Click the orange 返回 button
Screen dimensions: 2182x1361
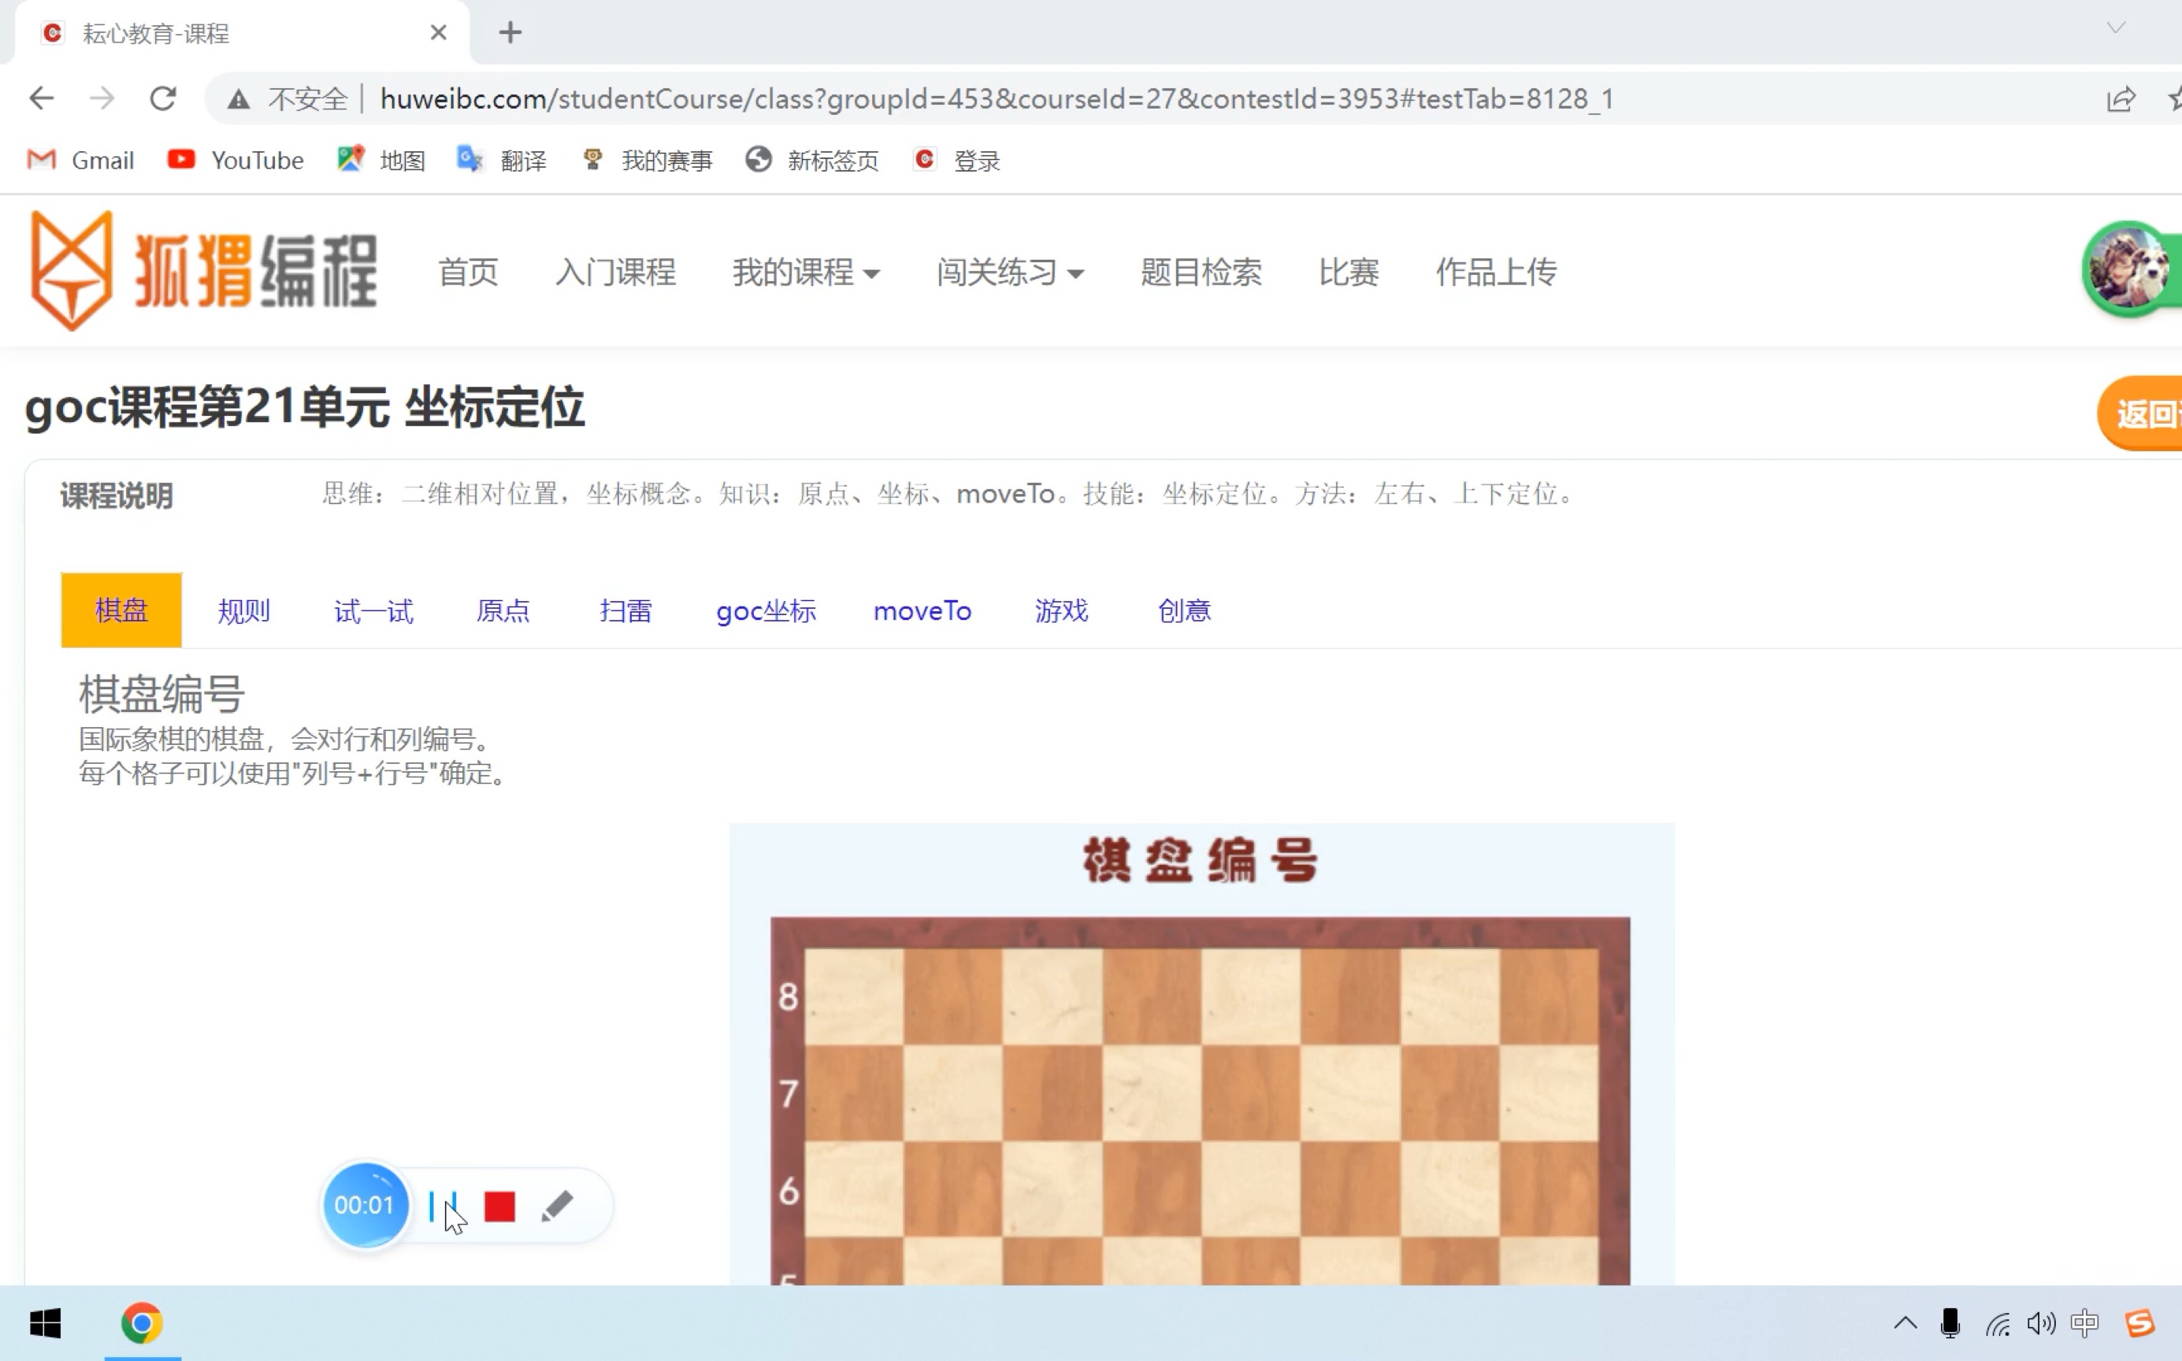pos(2140,413)
